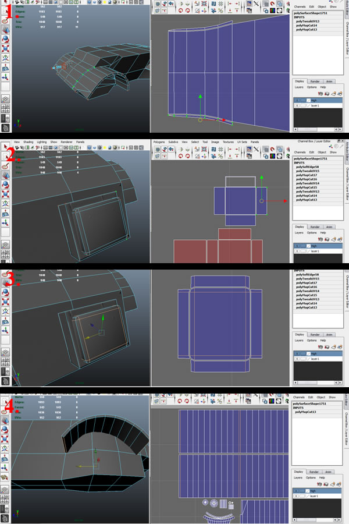349x524 pixels.
Task: Show RGB channels icon in second screenshot UV toolbar
Action: [273, 155]
